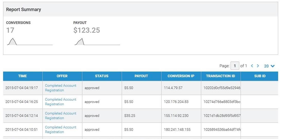Click the CONVERSIONS label
The width and height of the screenshot is (282, 139).
click(x=18, y=23)
